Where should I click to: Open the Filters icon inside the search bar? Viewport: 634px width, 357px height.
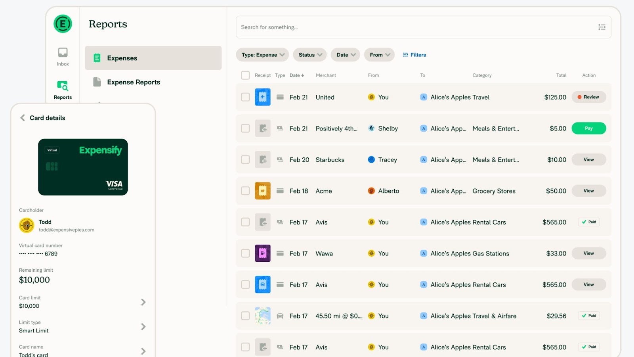[602, 27]
